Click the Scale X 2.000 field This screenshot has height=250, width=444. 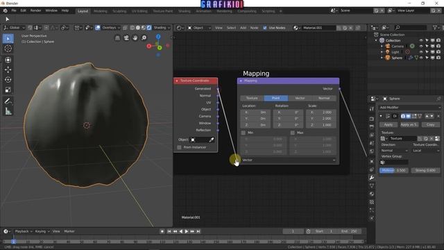[x=321, y=112]
